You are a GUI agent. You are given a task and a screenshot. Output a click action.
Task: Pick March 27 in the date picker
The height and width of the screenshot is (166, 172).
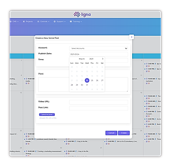(102, 80)
